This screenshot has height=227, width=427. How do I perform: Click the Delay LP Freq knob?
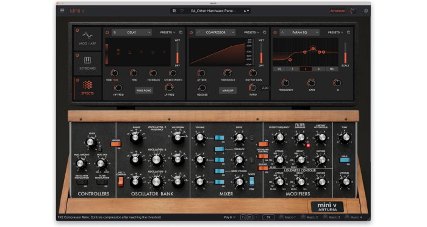(169, 88)
